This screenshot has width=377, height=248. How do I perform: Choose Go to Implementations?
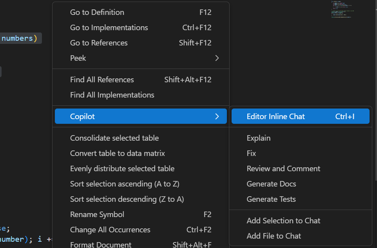point(109,27)
